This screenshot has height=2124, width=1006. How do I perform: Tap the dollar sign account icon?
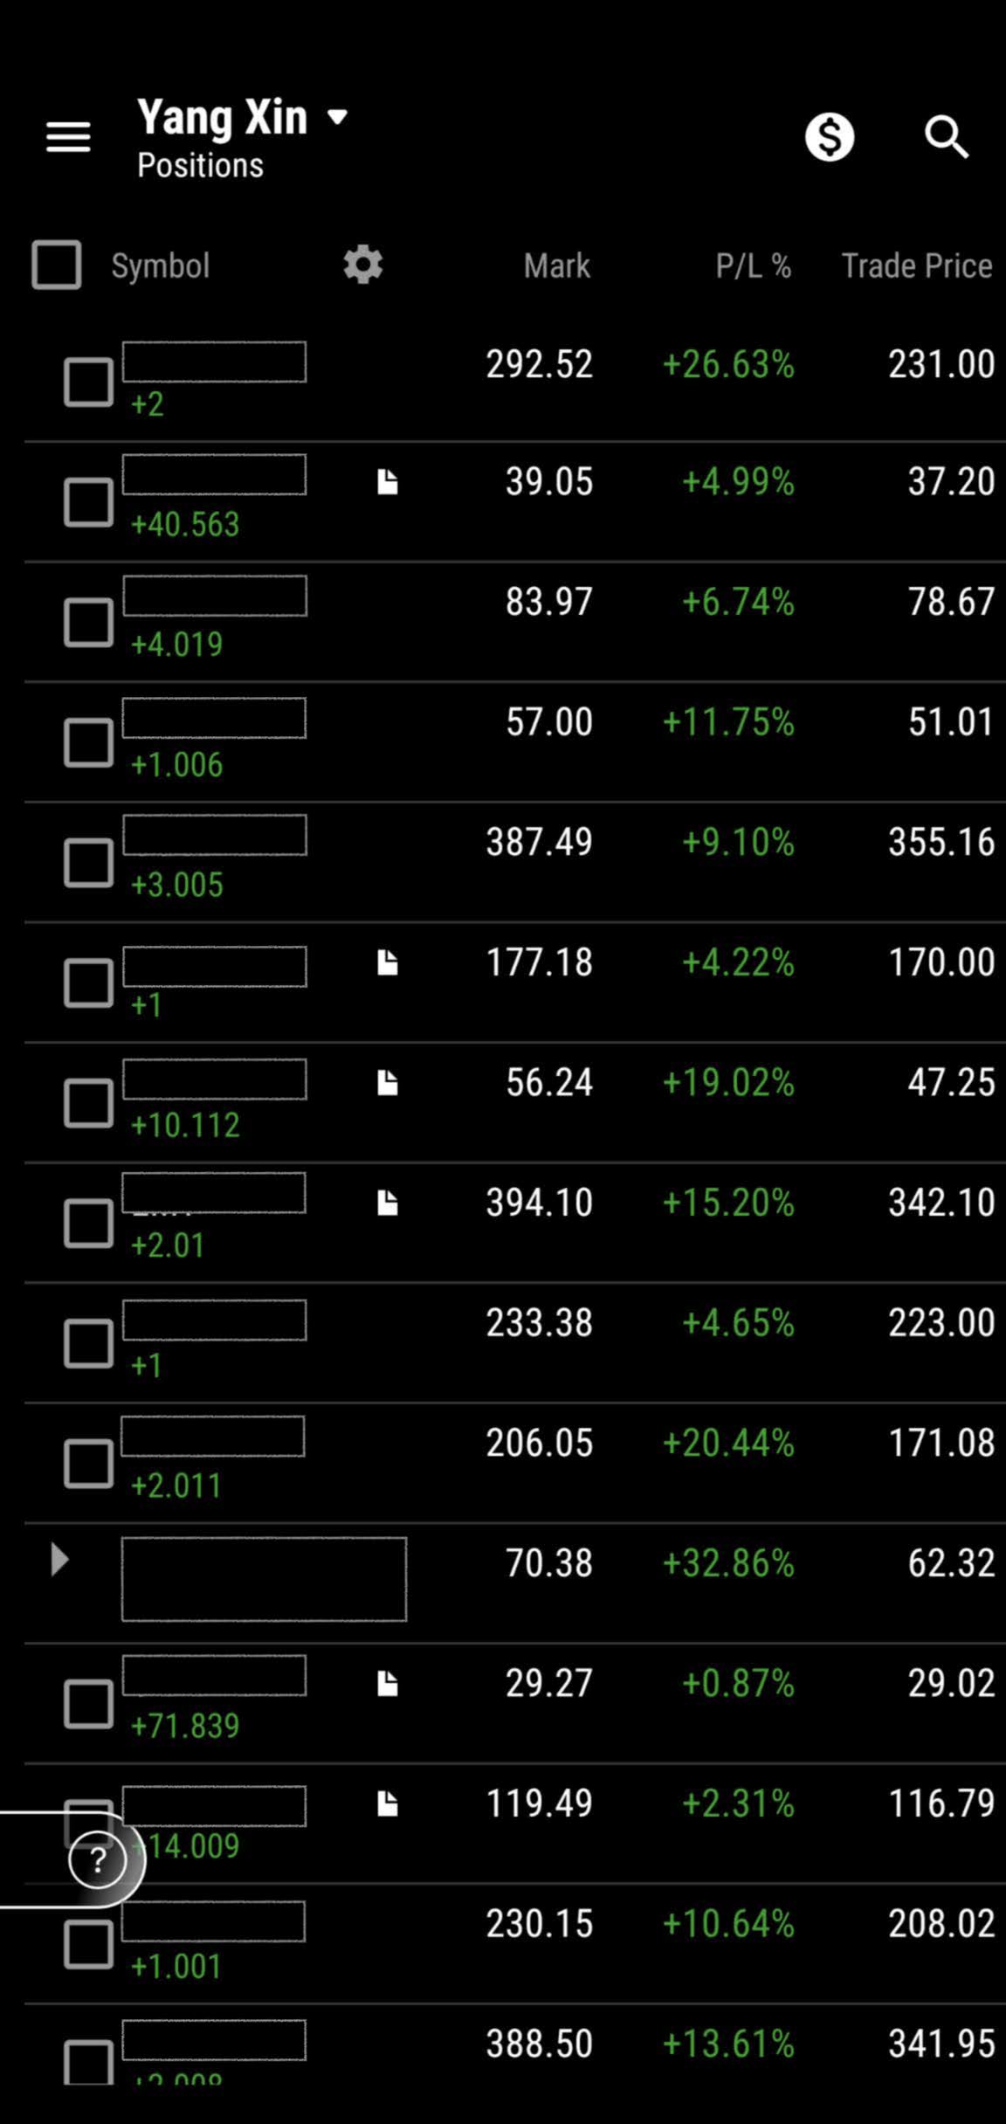pyautogui.click(x=829, y=137)
